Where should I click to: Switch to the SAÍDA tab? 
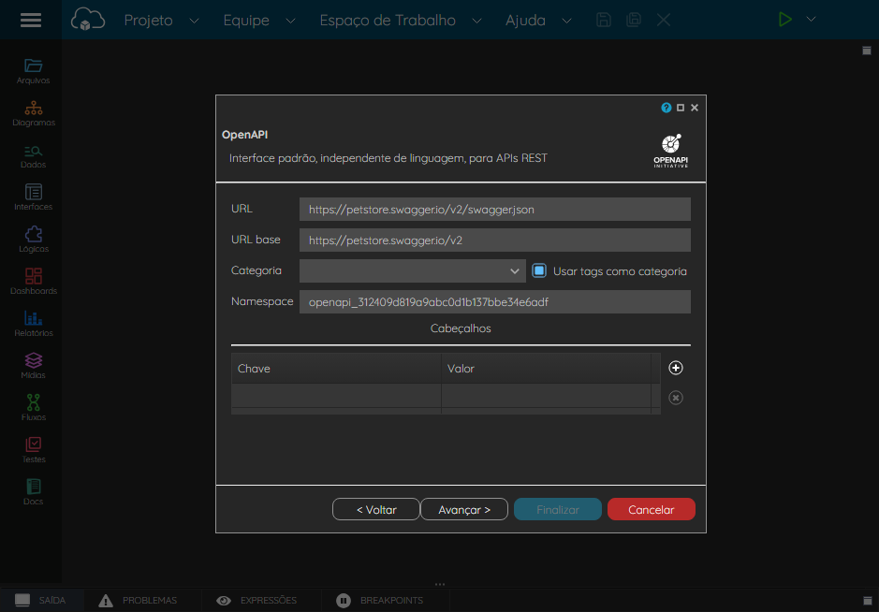[42, 600]
